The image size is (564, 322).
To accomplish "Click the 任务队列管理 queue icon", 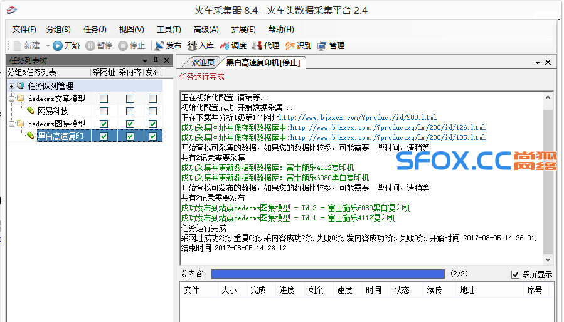I will (21, 85).
